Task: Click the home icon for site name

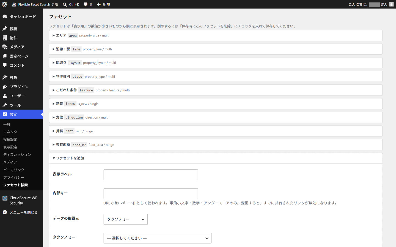Action: pyautogui.click(x=14, y=4)
